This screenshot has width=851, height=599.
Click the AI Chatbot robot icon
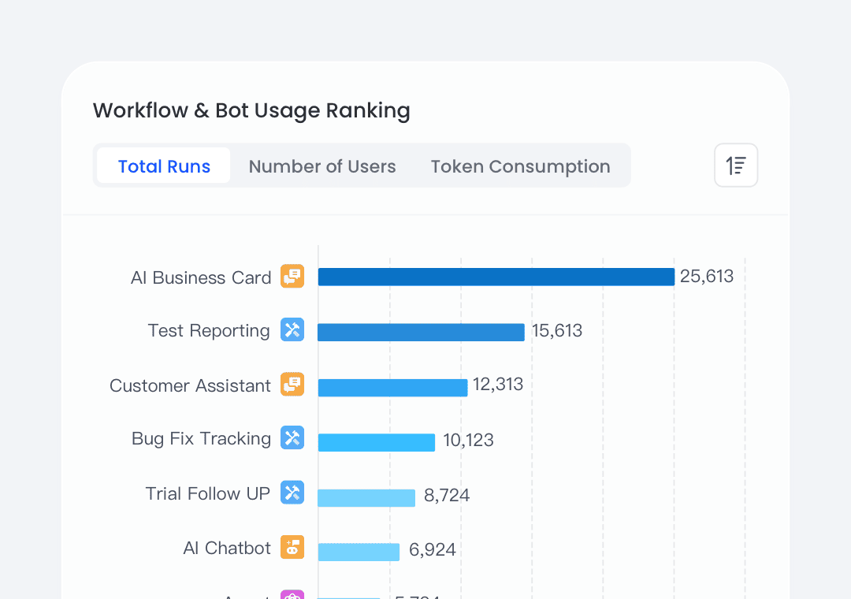click(292, 548)
